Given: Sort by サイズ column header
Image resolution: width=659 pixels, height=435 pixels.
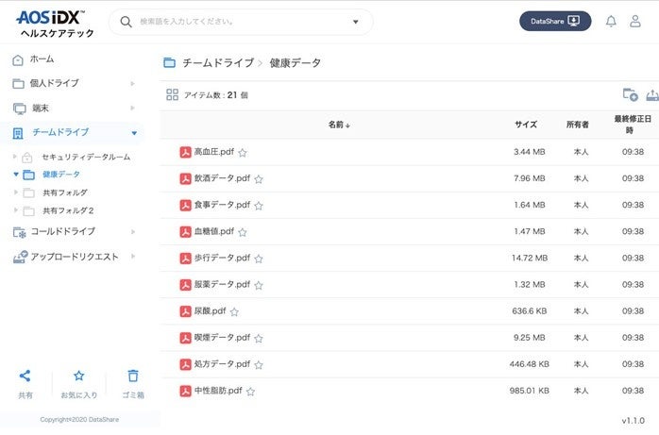Looking at the screenshot, I should tap(526, 125).
